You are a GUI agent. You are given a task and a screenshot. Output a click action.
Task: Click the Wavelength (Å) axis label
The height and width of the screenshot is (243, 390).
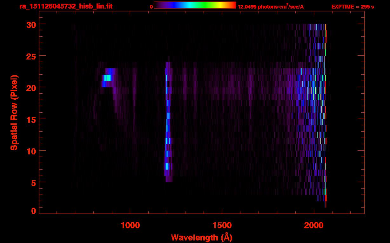click(x=202, y=237)
